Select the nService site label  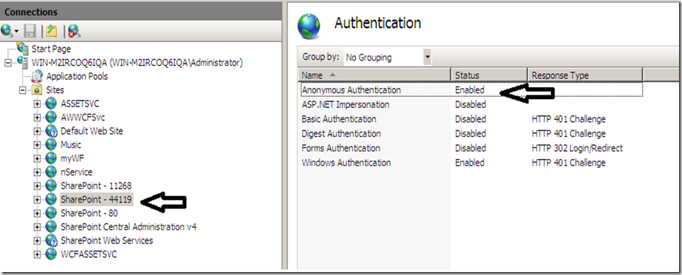coord(76,172)
